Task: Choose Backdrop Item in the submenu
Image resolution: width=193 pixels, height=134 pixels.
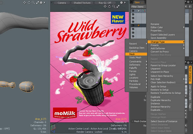Action: [x=136, y=48]
